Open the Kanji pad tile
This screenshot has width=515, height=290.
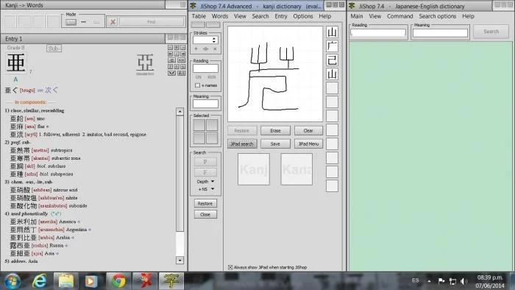[x=254, y=169]
